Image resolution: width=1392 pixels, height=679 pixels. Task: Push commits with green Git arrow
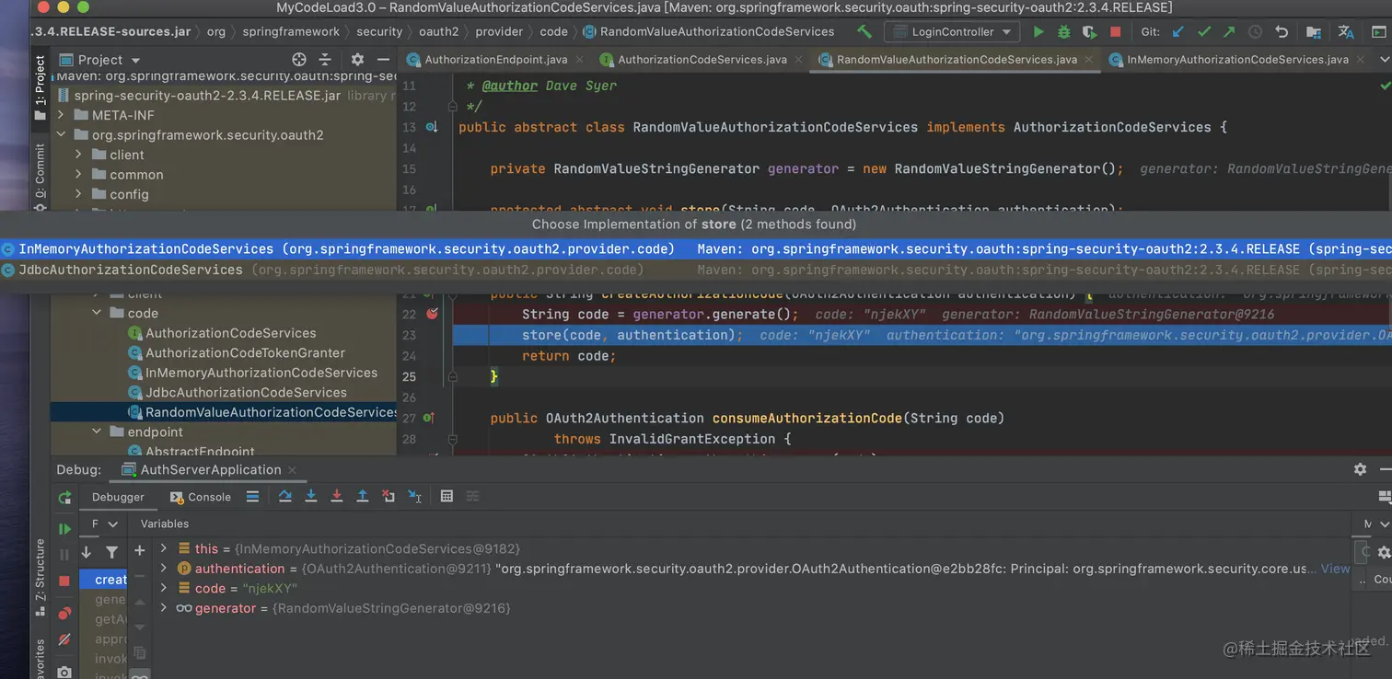[x=1229, y=31]
